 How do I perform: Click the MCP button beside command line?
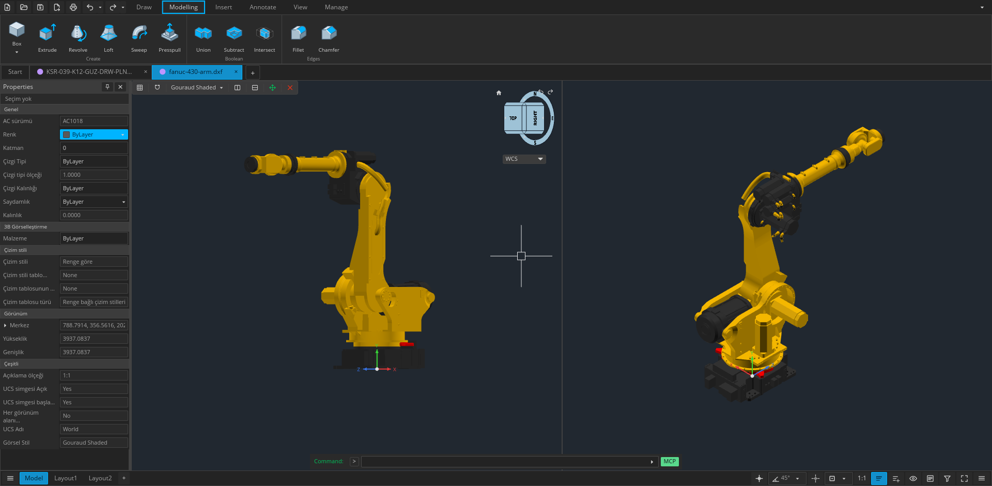pyautogui.click(x=670, y=462)
